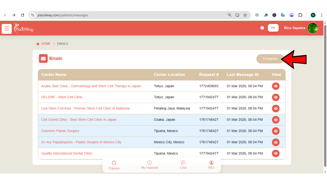327x184 pixels.
Task: Click the home icon in the breadcrumb
Action: [38, 43]
